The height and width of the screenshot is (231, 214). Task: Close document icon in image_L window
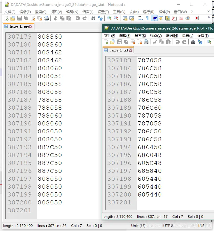point(33,18)
